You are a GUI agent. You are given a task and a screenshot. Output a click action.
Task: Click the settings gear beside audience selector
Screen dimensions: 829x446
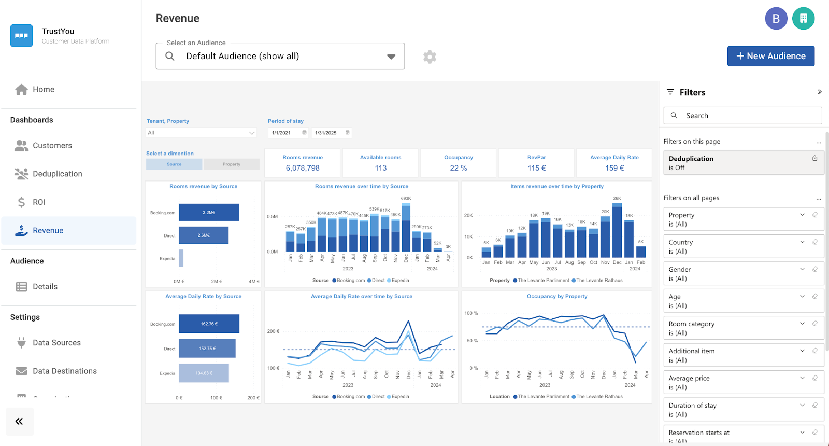pyautogui.click(x=430, y=57)
